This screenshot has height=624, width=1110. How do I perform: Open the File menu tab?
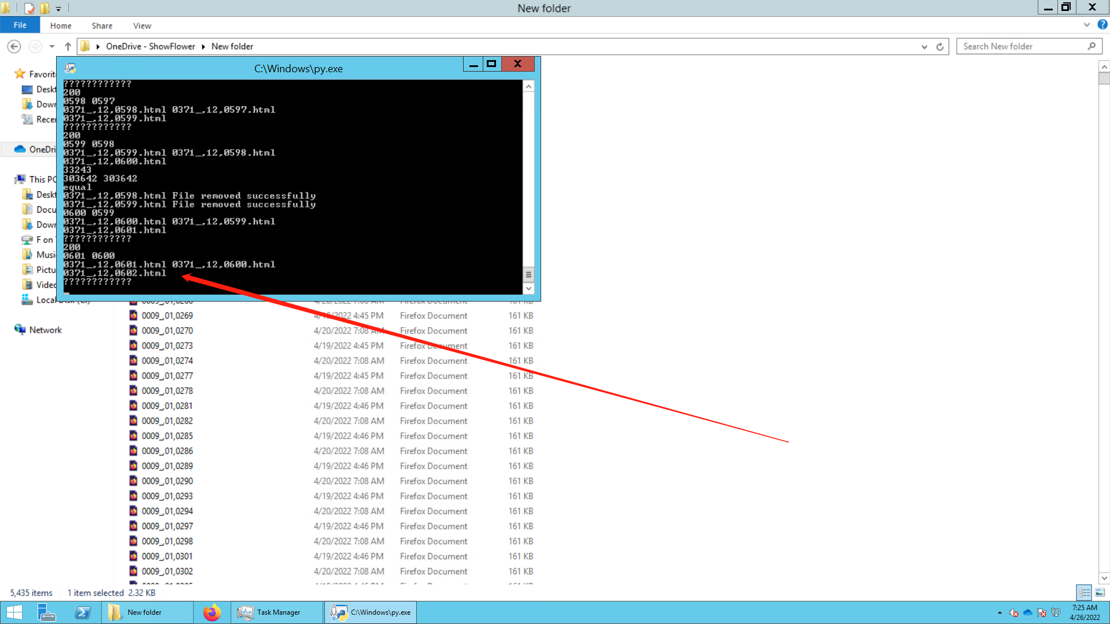20,25
